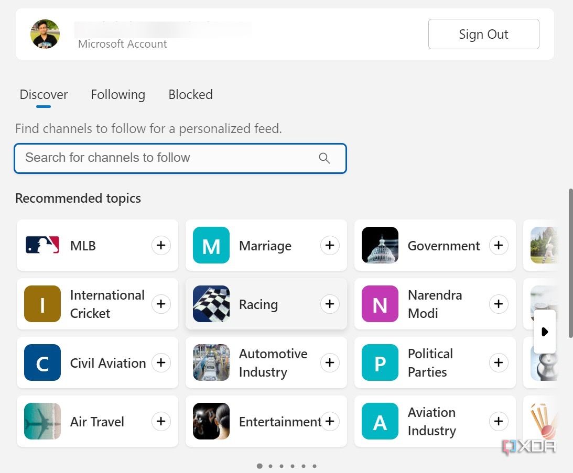
Task: Follow Entertainment using plus icon
Action: (330, 421)
